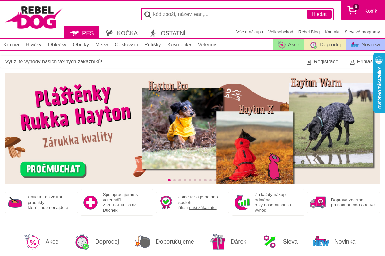Click the Registrace form icon
Image resolution: width=385 pixels, height=256 pixels.
309,62
